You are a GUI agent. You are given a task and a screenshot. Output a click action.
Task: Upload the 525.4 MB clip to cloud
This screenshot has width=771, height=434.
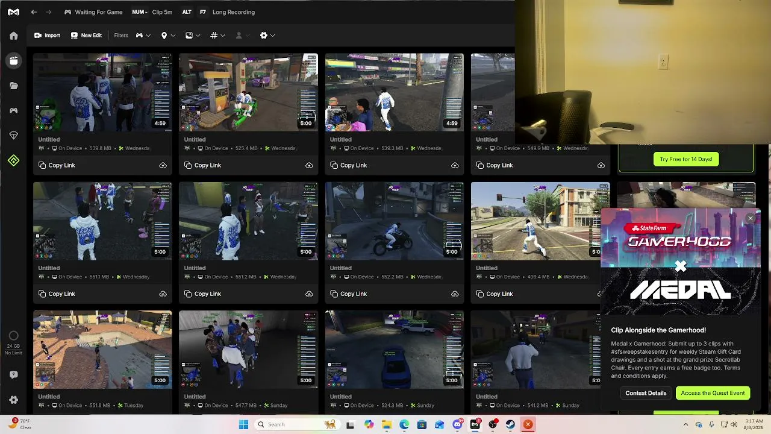(309, 165)
